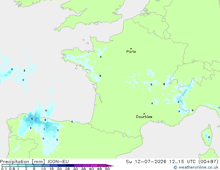Click the "4" precipitation value on the Spanish coast
The height and width of the screenshot is (170, 220).
(x=32, y=119)
